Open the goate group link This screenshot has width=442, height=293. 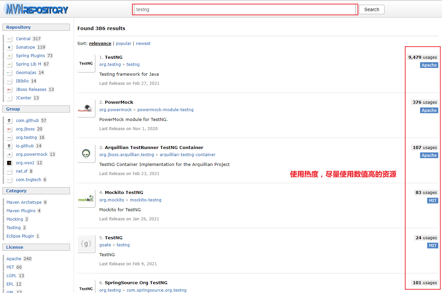[105, 245]
